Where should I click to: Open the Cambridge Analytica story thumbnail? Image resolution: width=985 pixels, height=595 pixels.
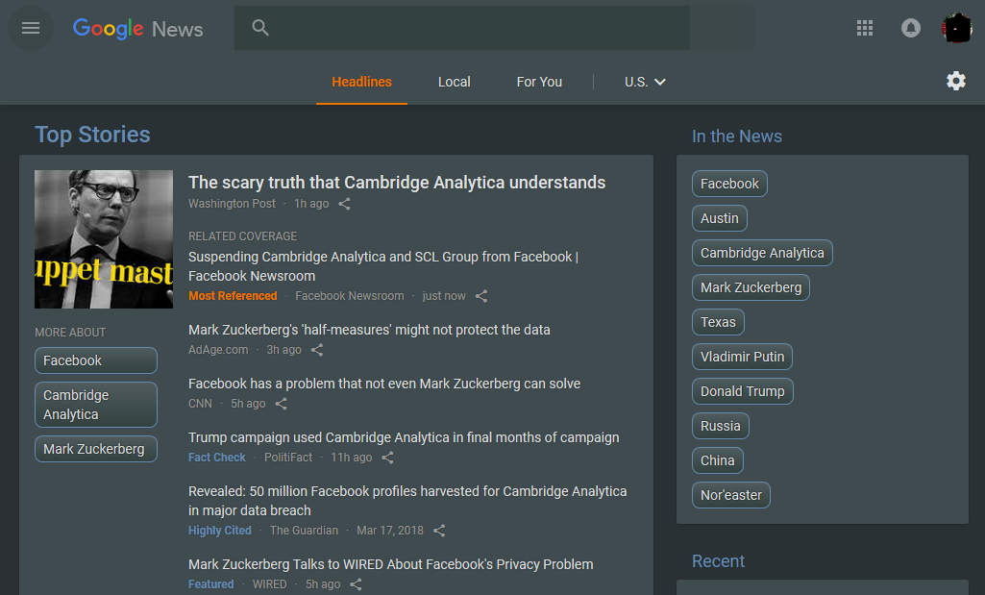coord(104,238)
